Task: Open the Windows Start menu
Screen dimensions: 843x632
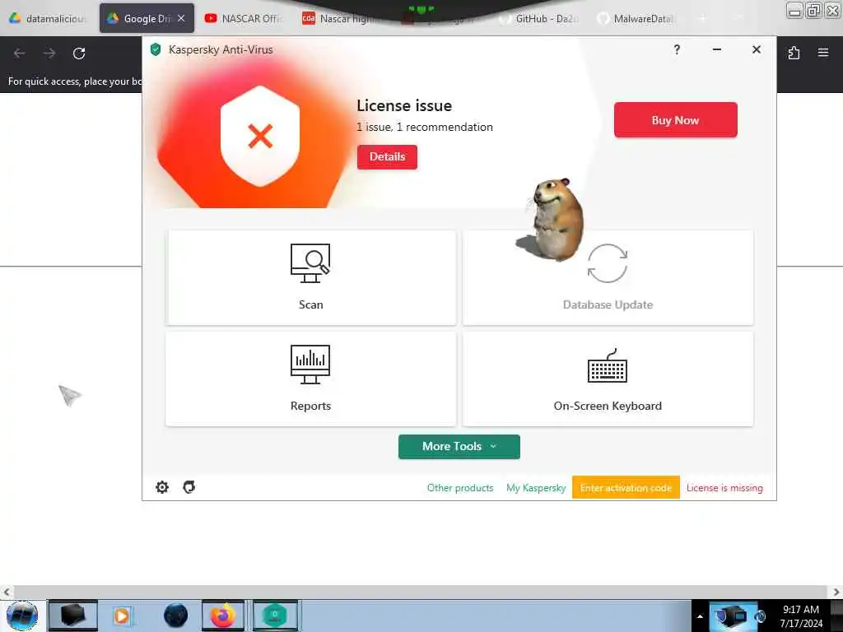Action: tap(22, 616)
